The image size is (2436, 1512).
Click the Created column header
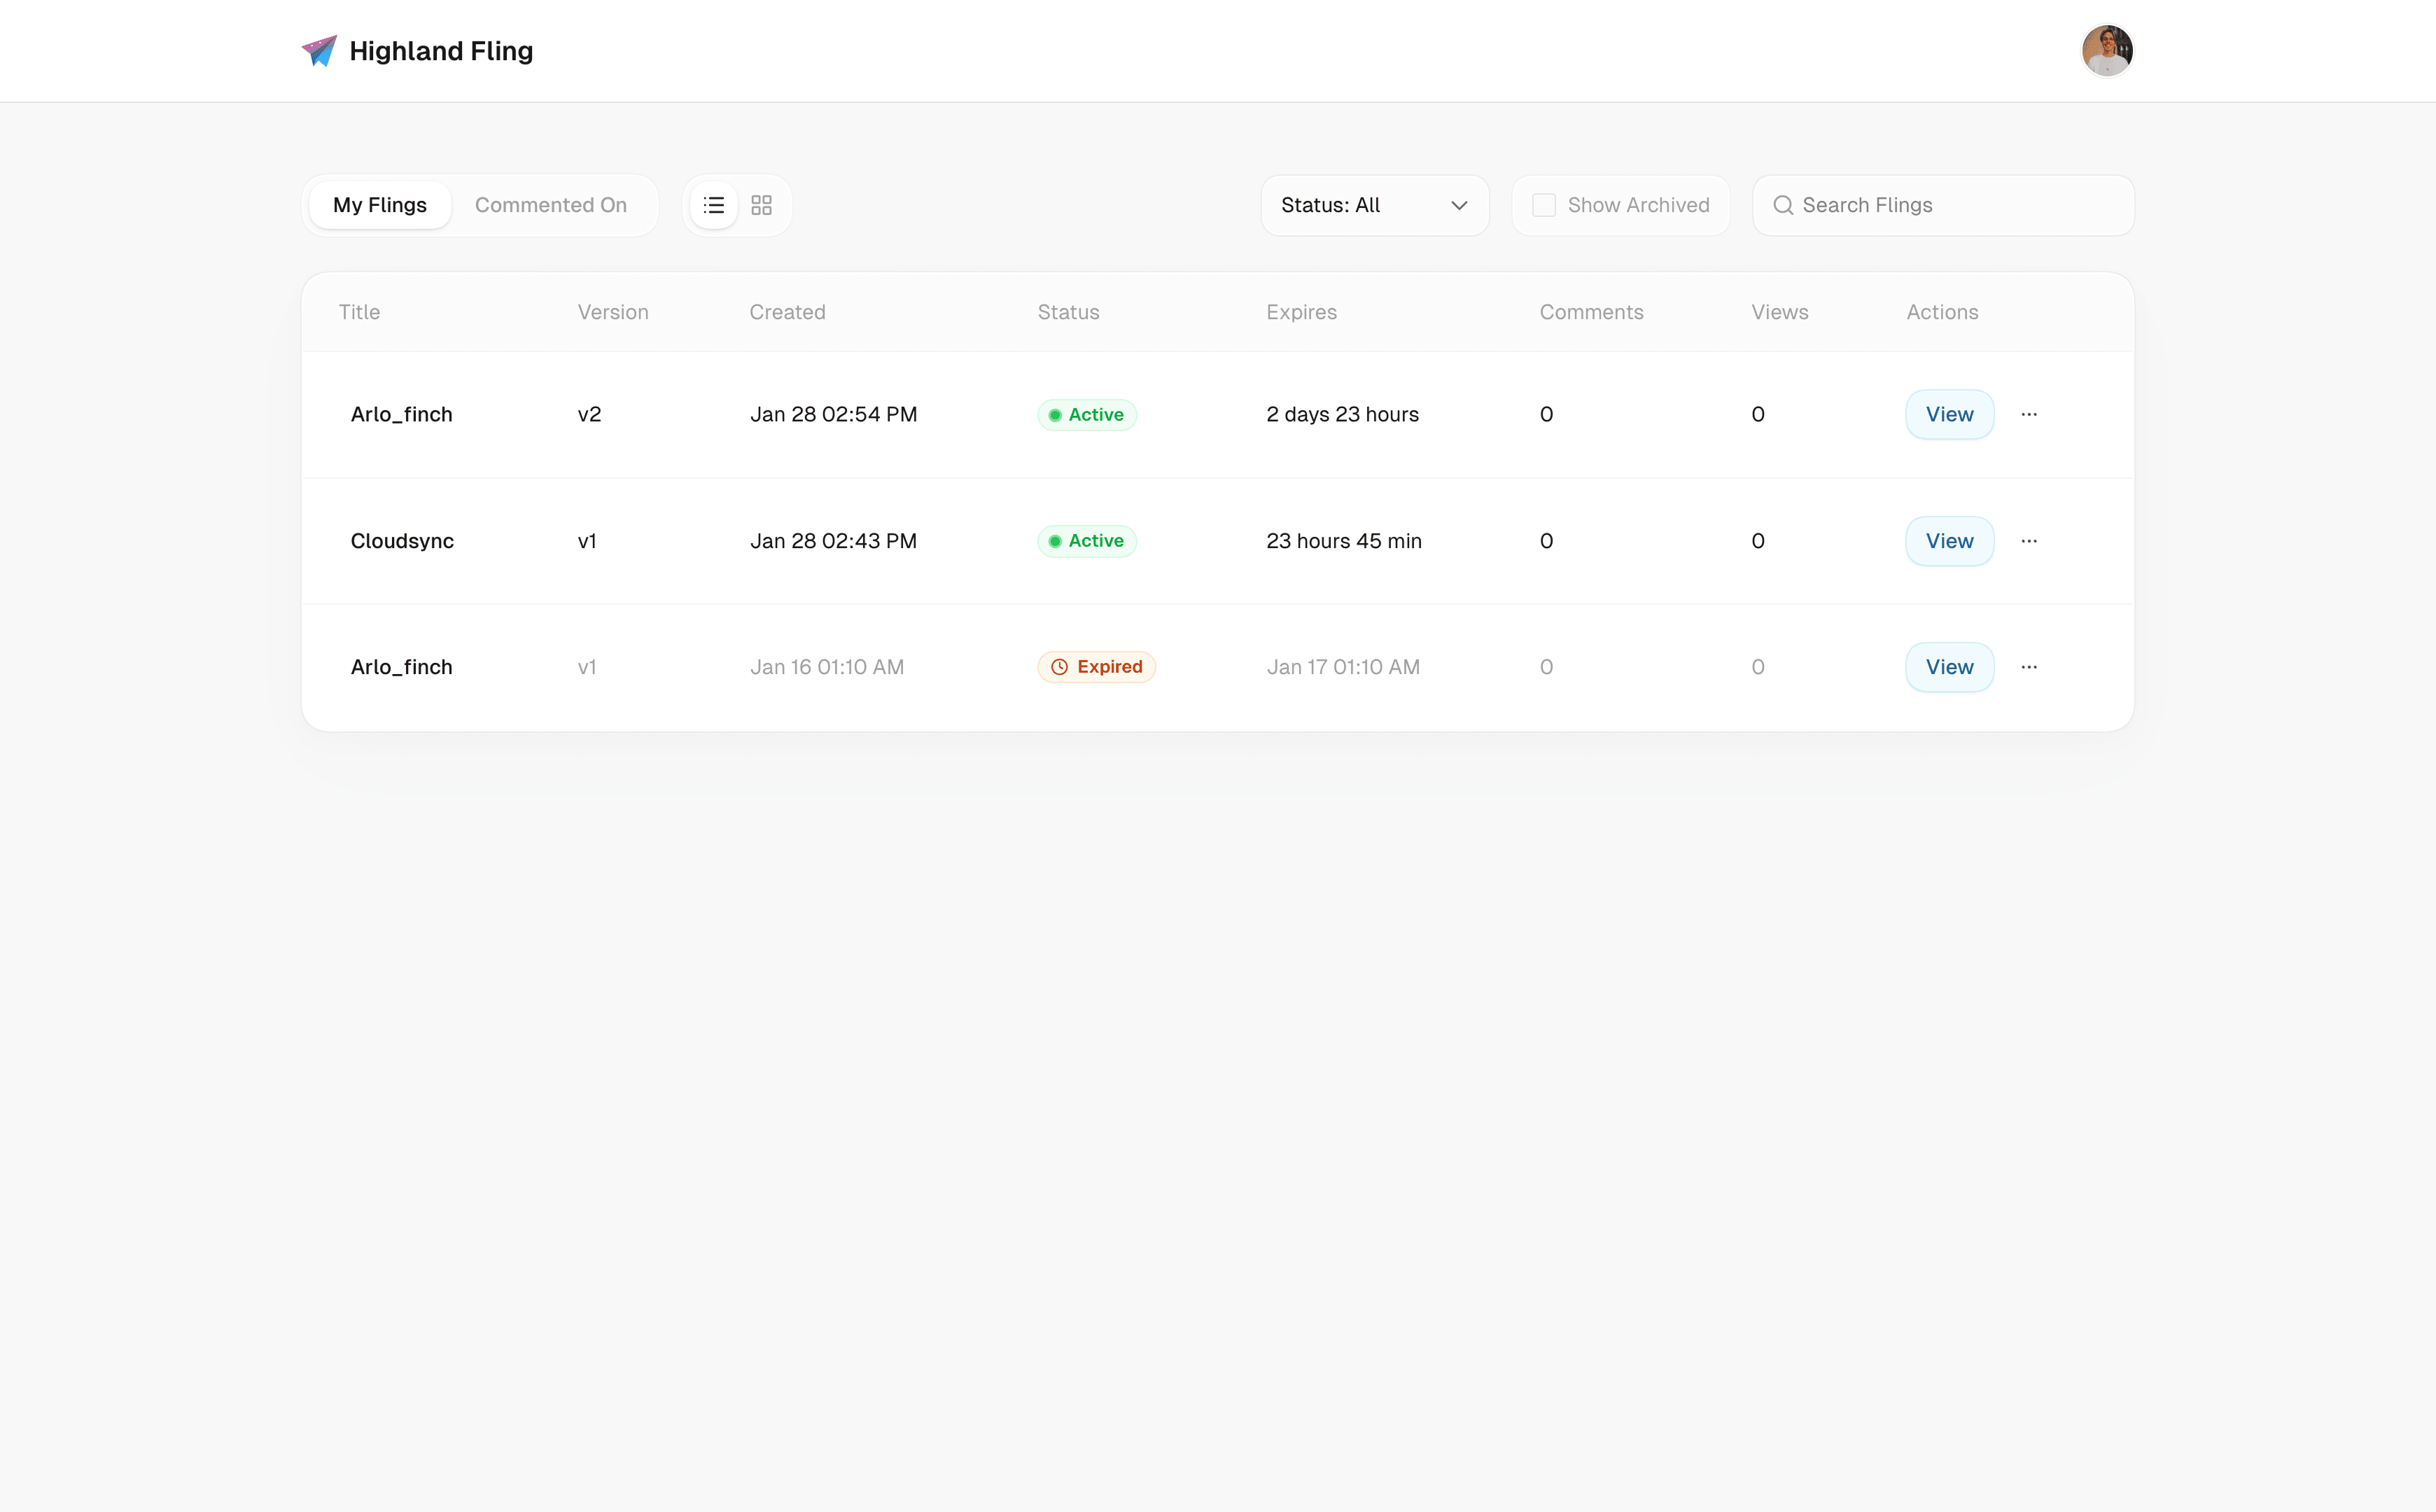pyautogui.click(x=787, y=312)
